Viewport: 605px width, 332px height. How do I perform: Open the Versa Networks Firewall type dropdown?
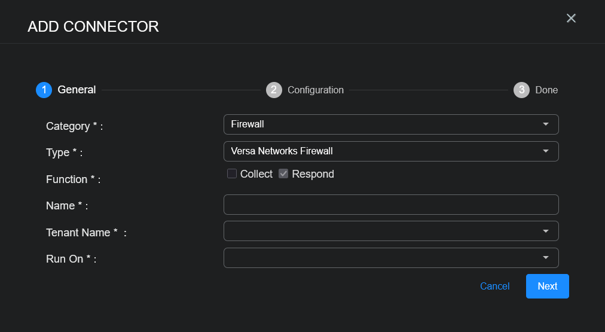coord(383,151)
